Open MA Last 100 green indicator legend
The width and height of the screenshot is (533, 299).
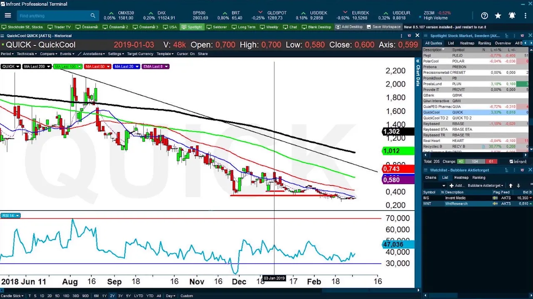click(67, 66)
